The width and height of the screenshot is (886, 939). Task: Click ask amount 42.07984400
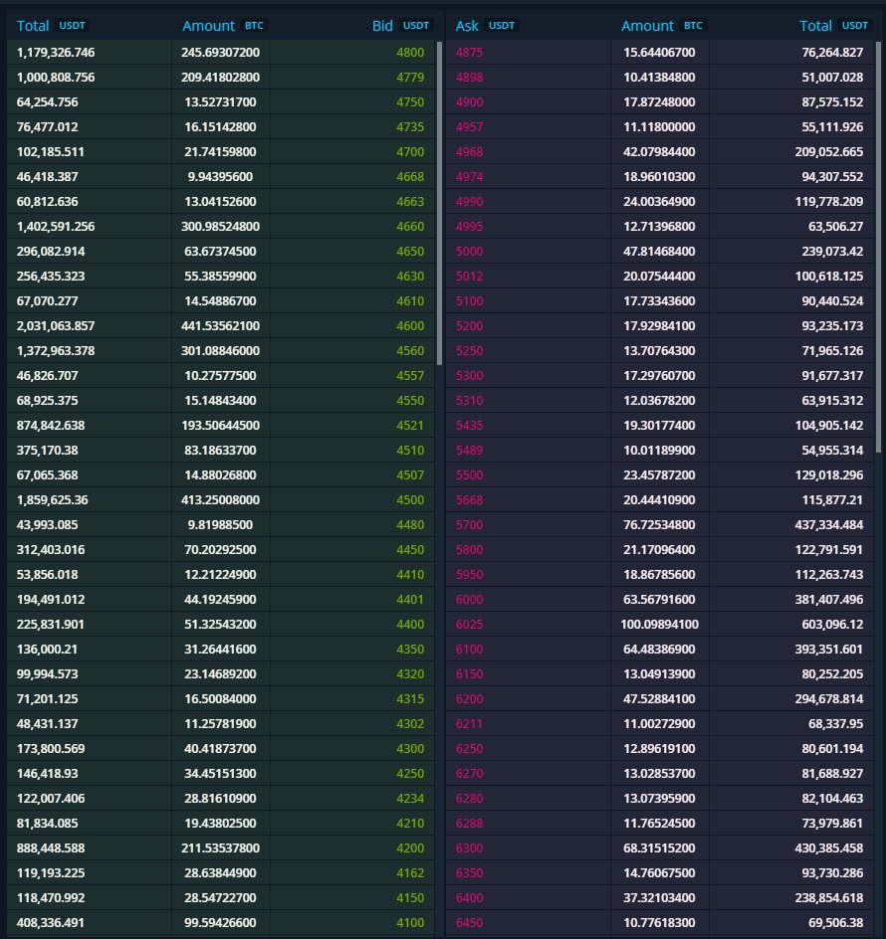[659, 151]
